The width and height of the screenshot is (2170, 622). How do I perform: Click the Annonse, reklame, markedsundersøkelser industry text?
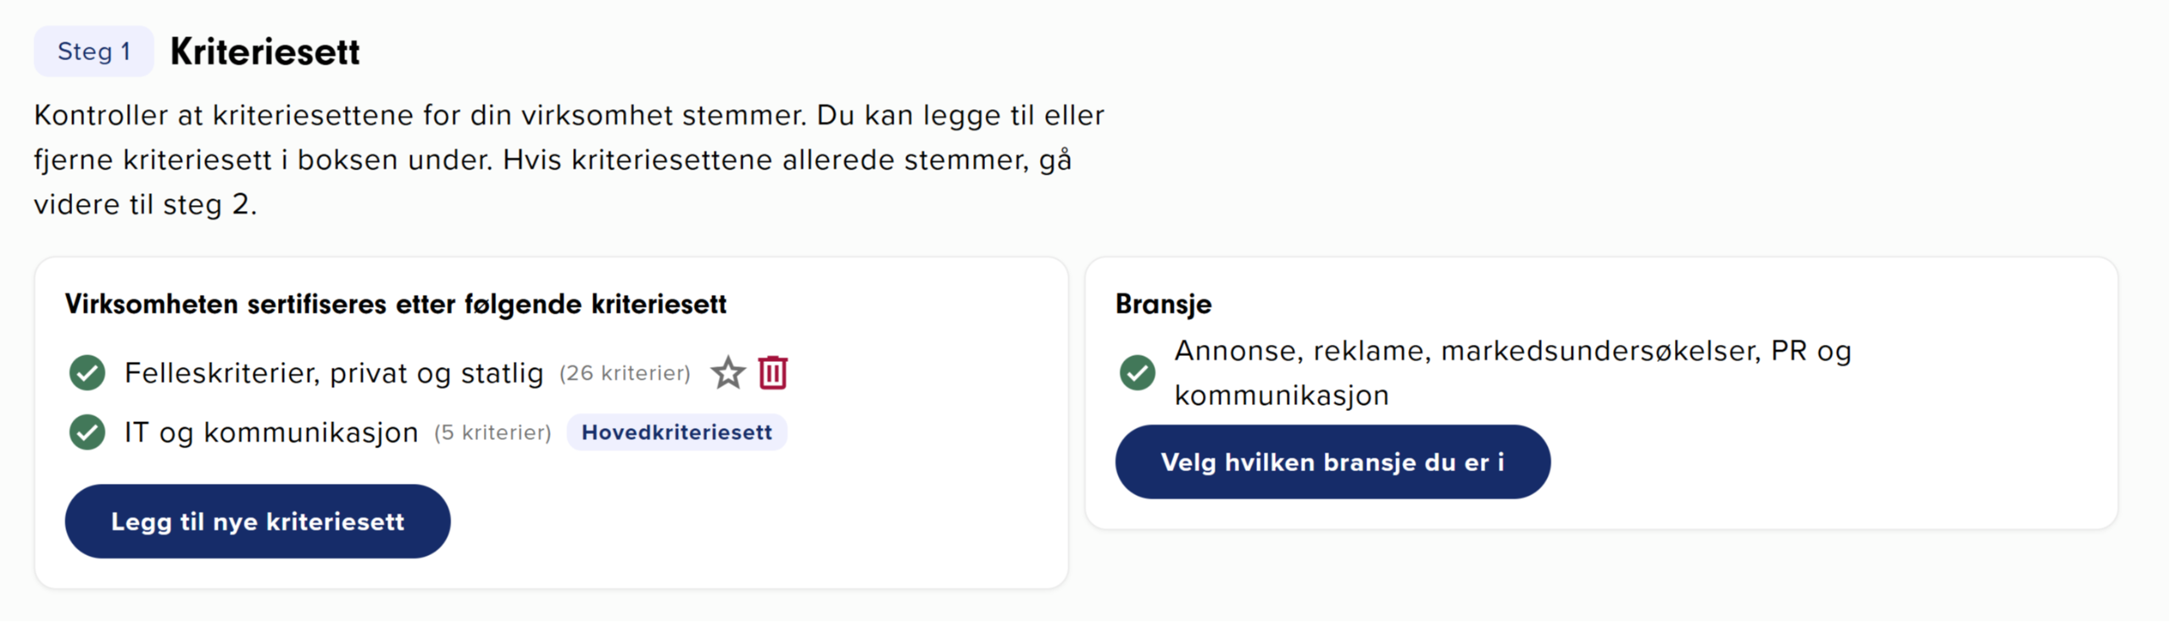tap(1512, 351)
